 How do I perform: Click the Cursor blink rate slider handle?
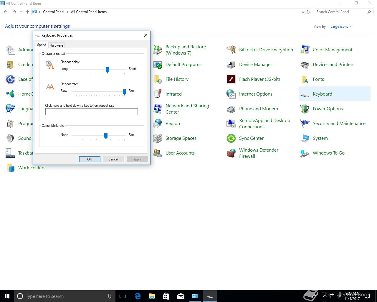coord(106,136)
